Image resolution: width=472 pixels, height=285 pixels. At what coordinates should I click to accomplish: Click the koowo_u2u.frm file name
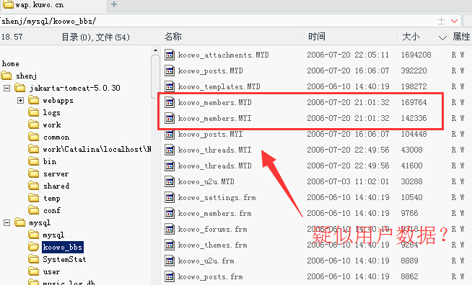[206, 261]
